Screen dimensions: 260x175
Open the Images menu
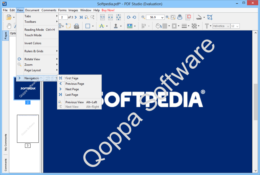[73, 10]
